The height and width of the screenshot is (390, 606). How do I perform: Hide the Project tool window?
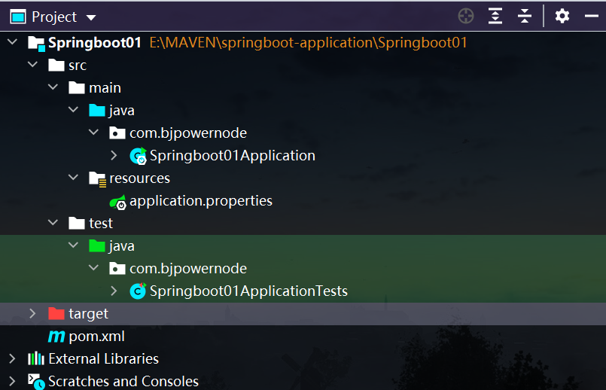coord(591,16)
